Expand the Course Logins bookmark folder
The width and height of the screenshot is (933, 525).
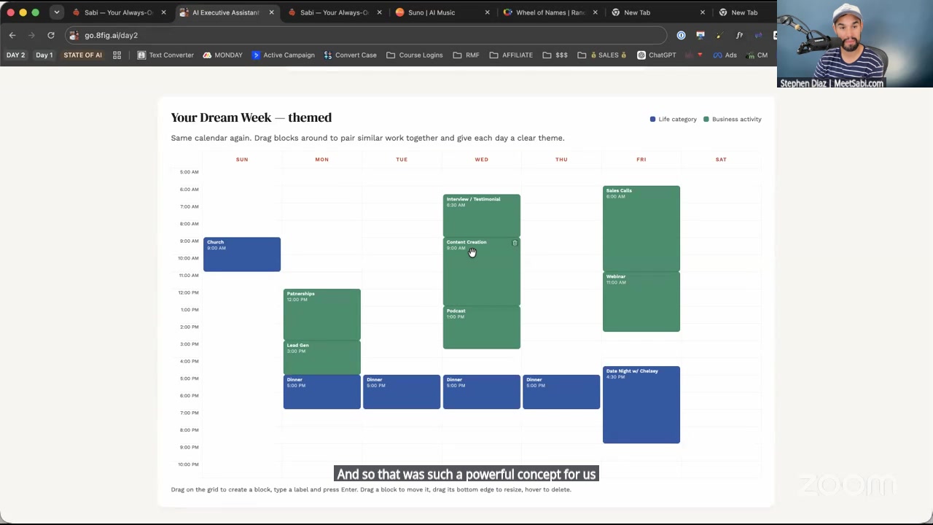(415, 55)
